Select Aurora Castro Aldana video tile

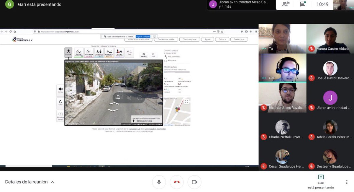[330, 39]
